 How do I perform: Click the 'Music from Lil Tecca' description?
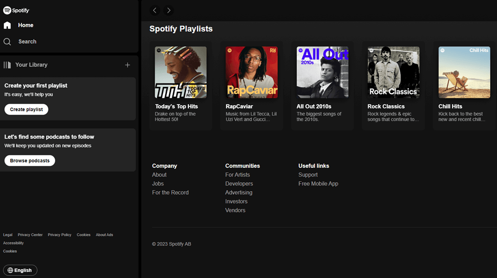251,117
